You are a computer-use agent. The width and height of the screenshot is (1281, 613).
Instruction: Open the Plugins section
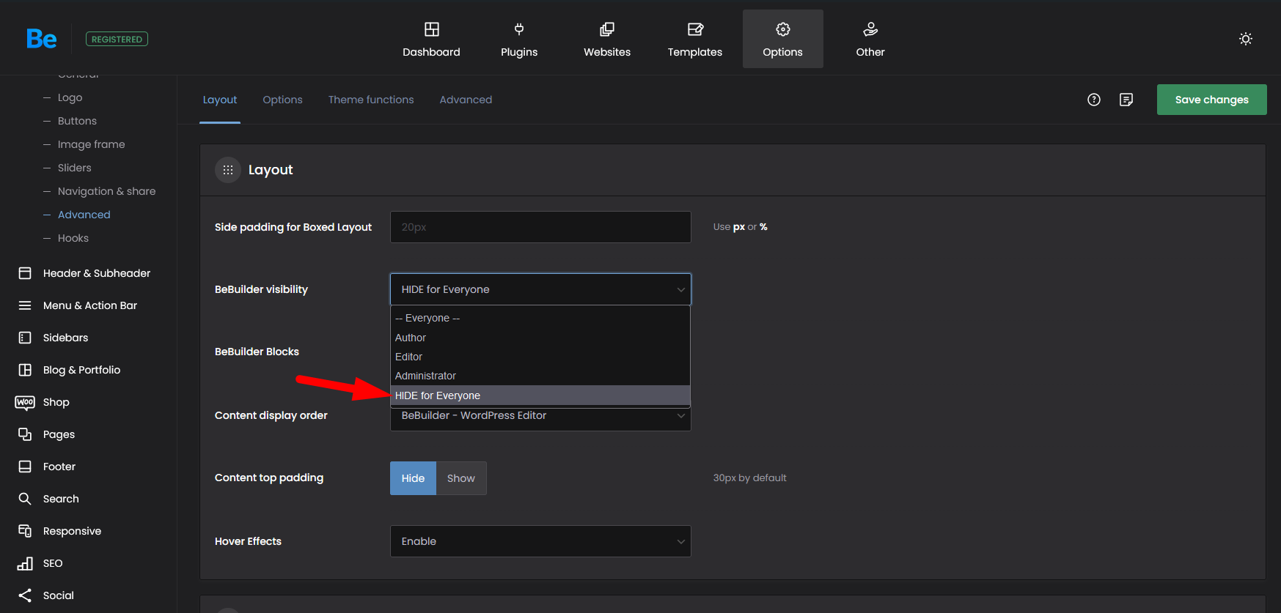click(x=519, y=39)
